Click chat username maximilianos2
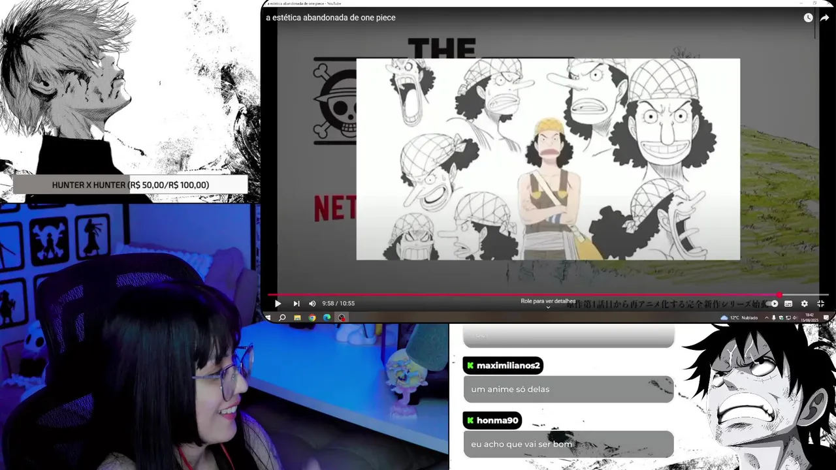Screen dimensions: 836x470 point(508,366)
